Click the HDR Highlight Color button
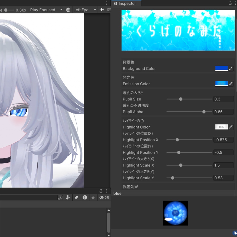The height and width of the screenshot is (237, 237). (221, 127)
